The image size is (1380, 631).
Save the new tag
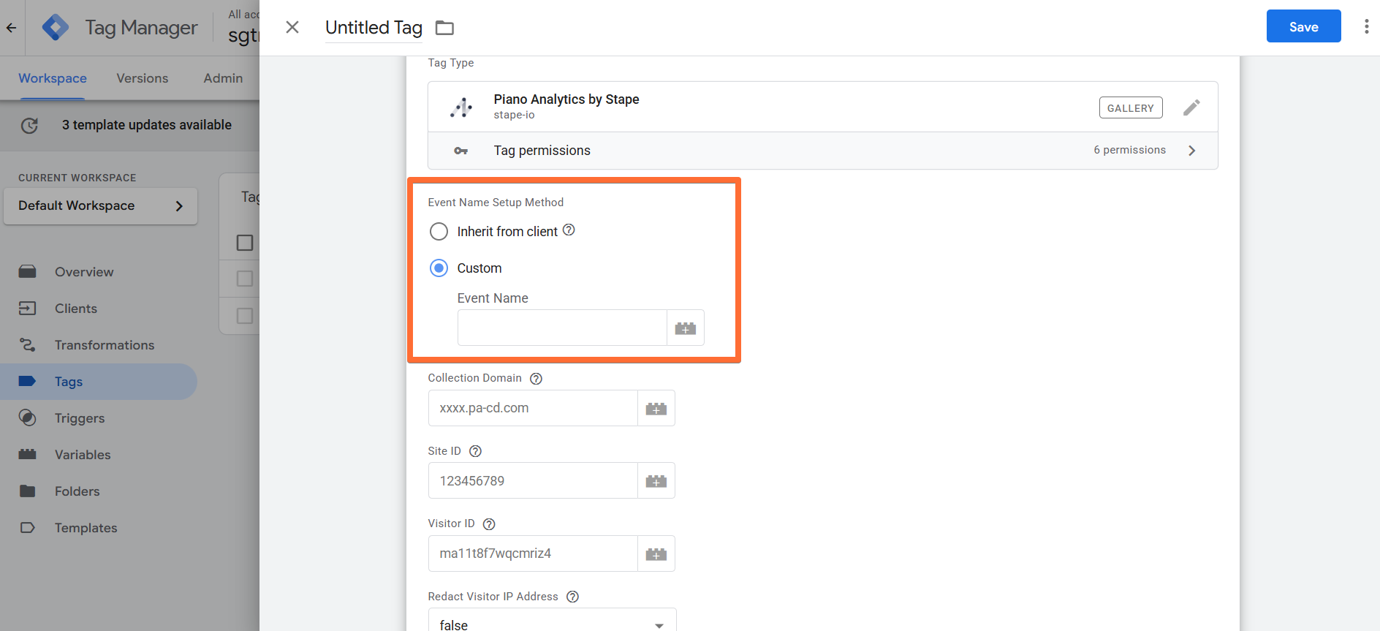tap(1303, 26)
